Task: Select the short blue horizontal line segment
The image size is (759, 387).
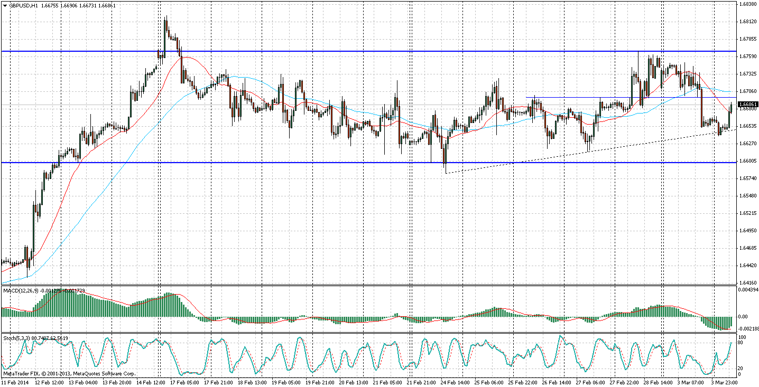Action: point(581,97)
